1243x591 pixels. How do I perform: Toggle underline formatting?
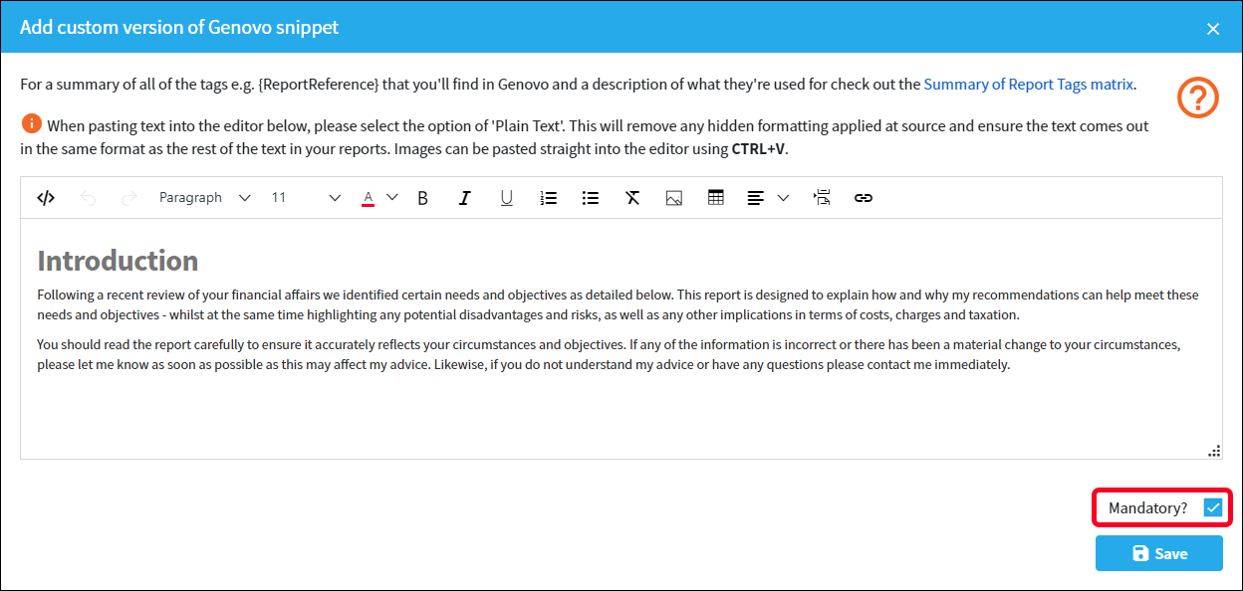[x=506, y=198]
